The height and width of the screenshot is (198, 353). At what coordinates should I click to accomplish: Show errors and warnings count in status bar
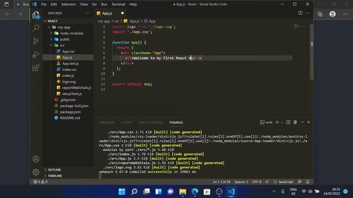point(40,182)
